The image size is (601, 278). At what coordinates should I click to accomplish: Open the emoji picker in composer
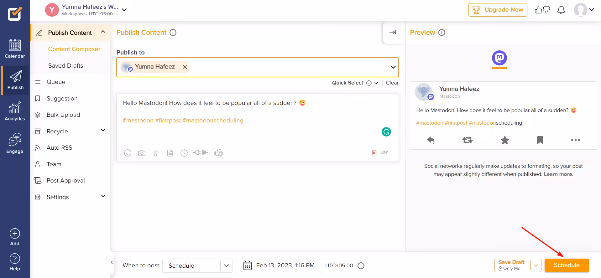tap(128, 153)
